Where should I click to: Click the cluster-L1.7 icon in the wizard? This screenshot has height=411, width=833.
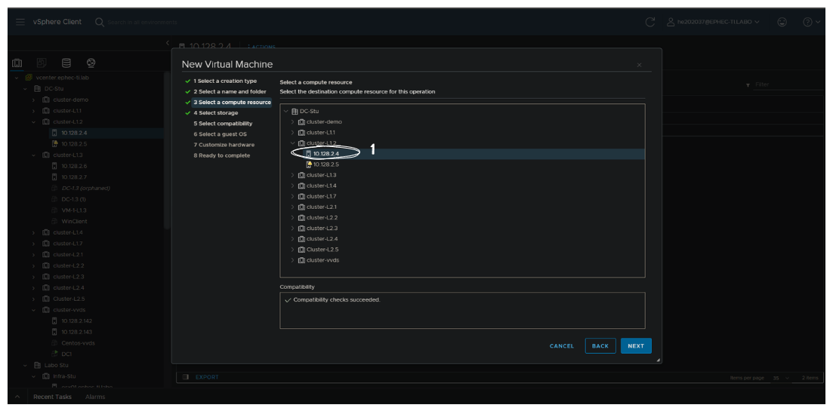click(x=301, y=196)
